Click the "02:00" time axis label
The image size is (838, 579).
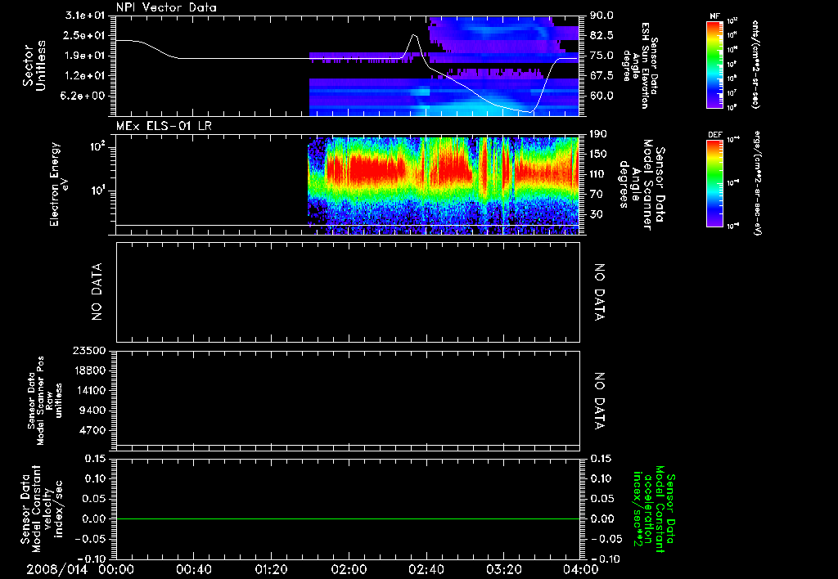(349, 569)
